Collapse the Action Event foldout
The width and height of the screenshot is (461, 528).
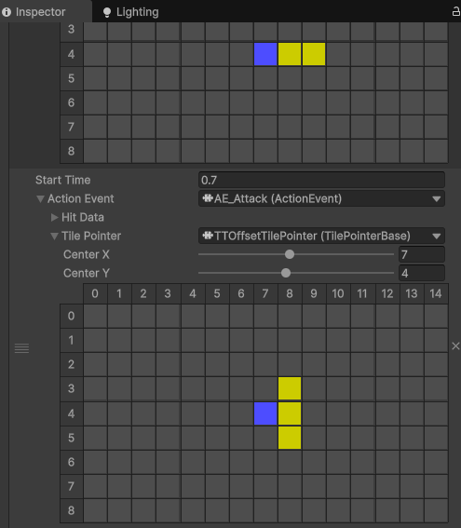pyautogui.click(x=40, y=199)
